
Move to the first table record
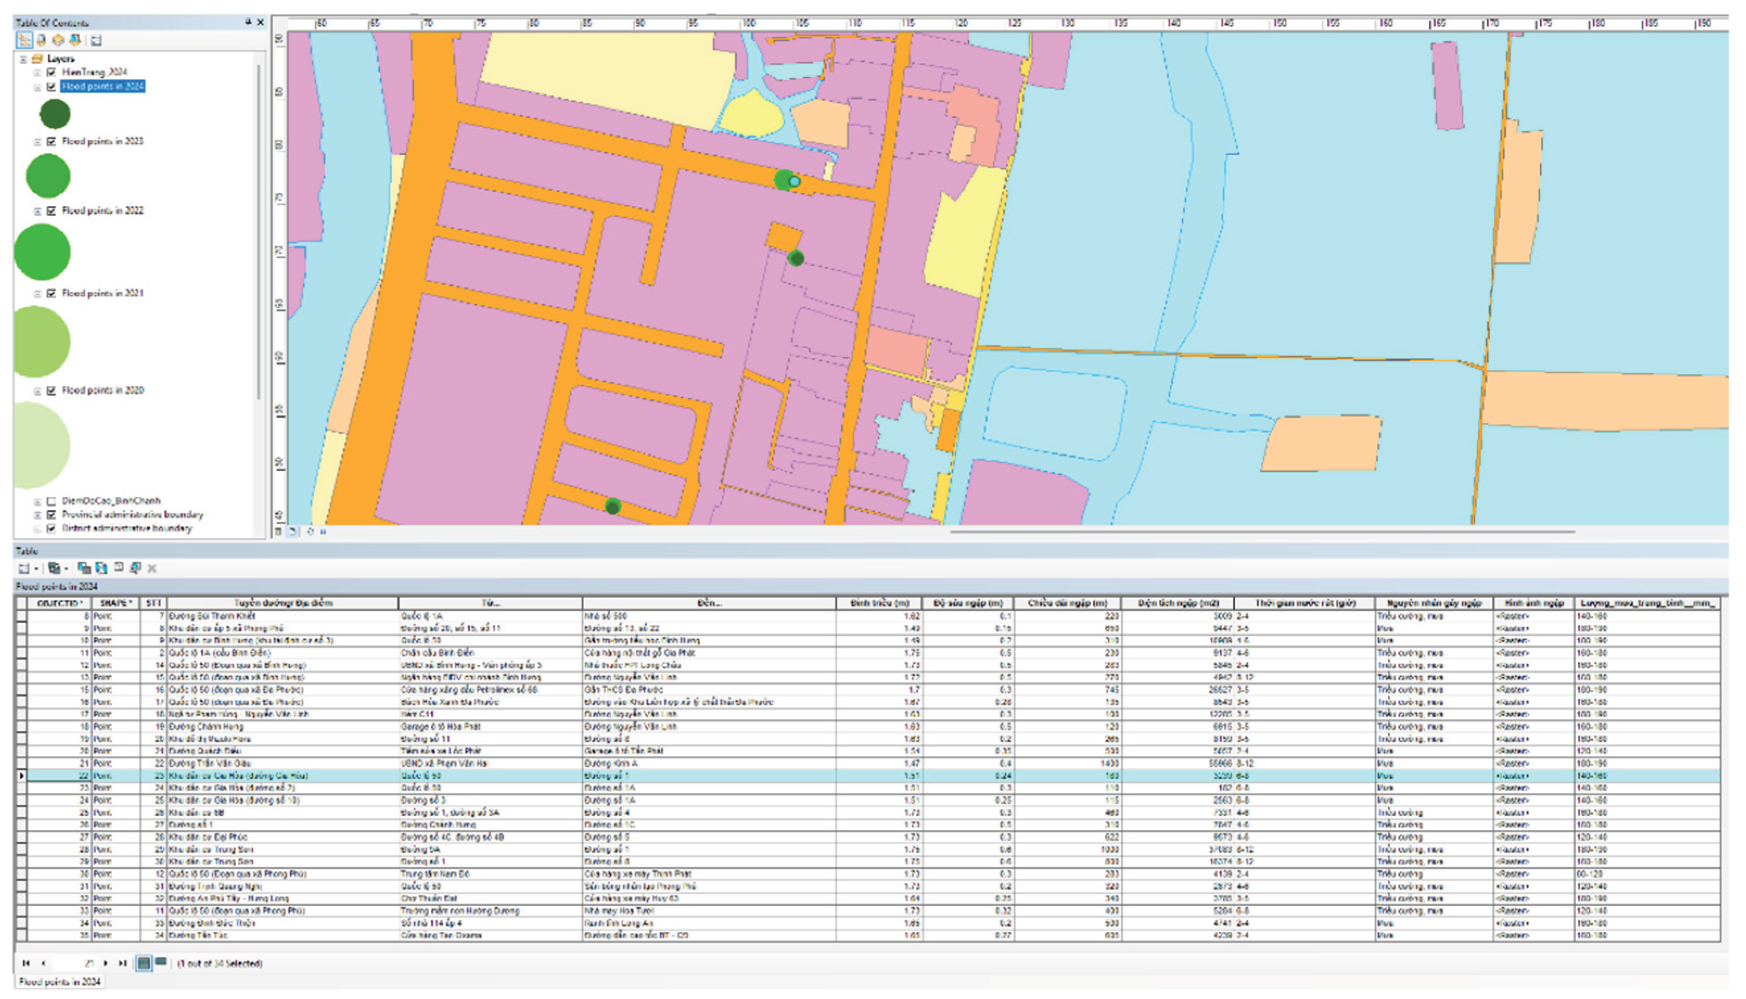(25, 963)
